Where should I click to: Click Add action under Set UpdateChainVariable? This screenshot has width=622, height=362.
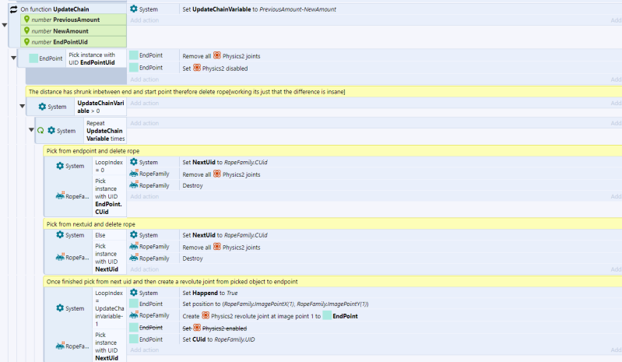[144, 20]
